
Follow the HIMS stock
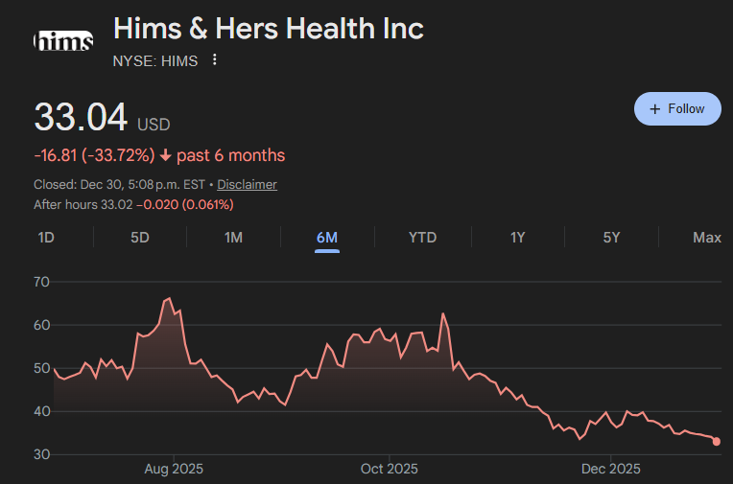(x=677, y=109)
